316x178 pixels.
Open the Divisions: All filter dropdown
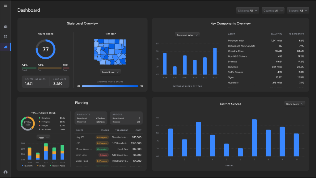click(247, 10)
